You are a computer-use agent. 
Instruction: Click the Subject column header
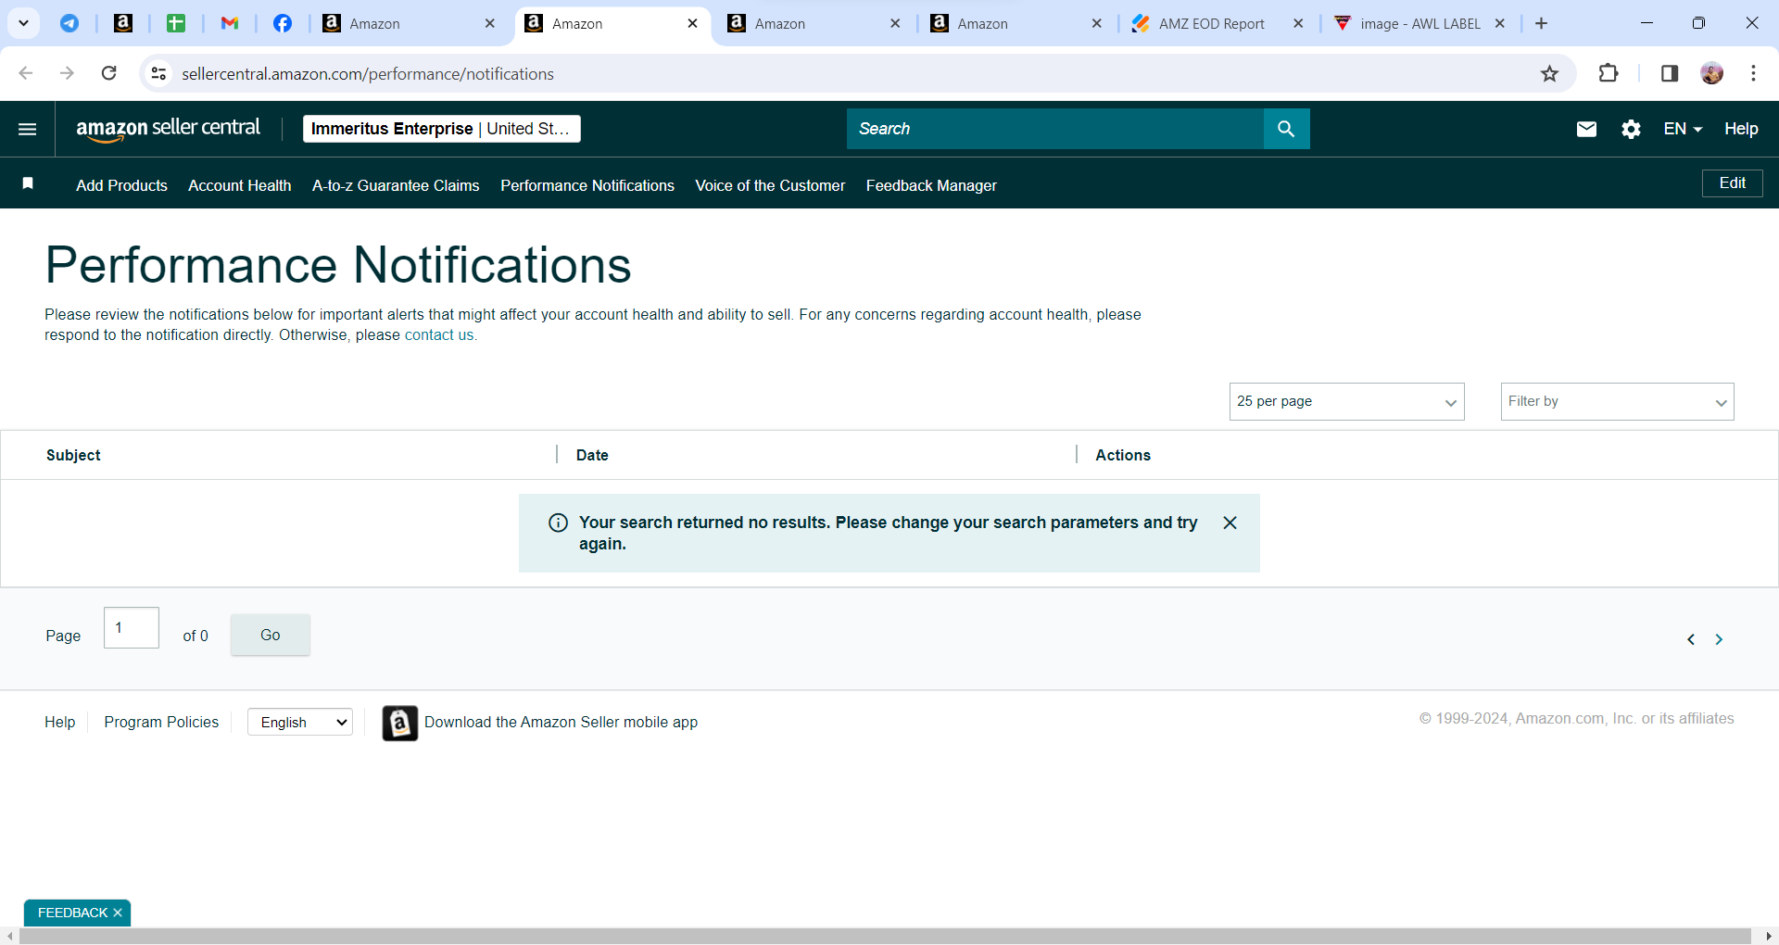(x=73, y=455)
